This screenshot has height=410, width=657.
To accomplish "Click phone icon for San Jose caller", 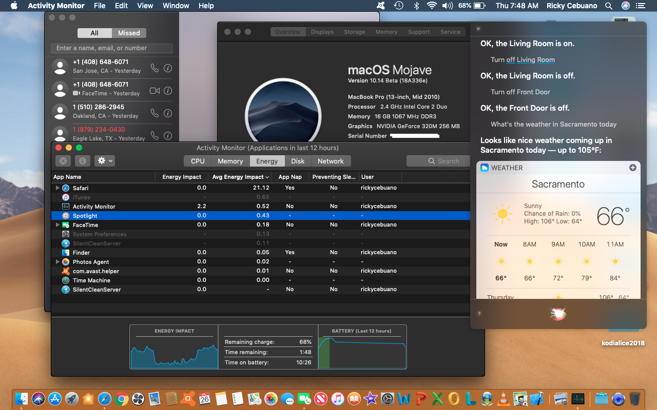I will click(154, 68).
